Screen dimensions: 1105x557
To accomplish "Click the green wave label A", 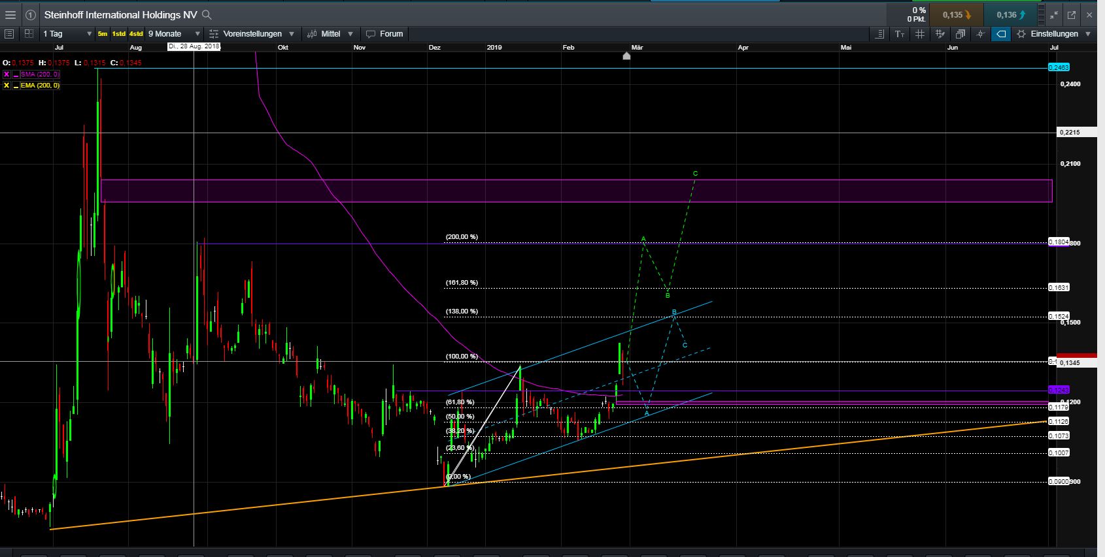I will click(643, 239).
